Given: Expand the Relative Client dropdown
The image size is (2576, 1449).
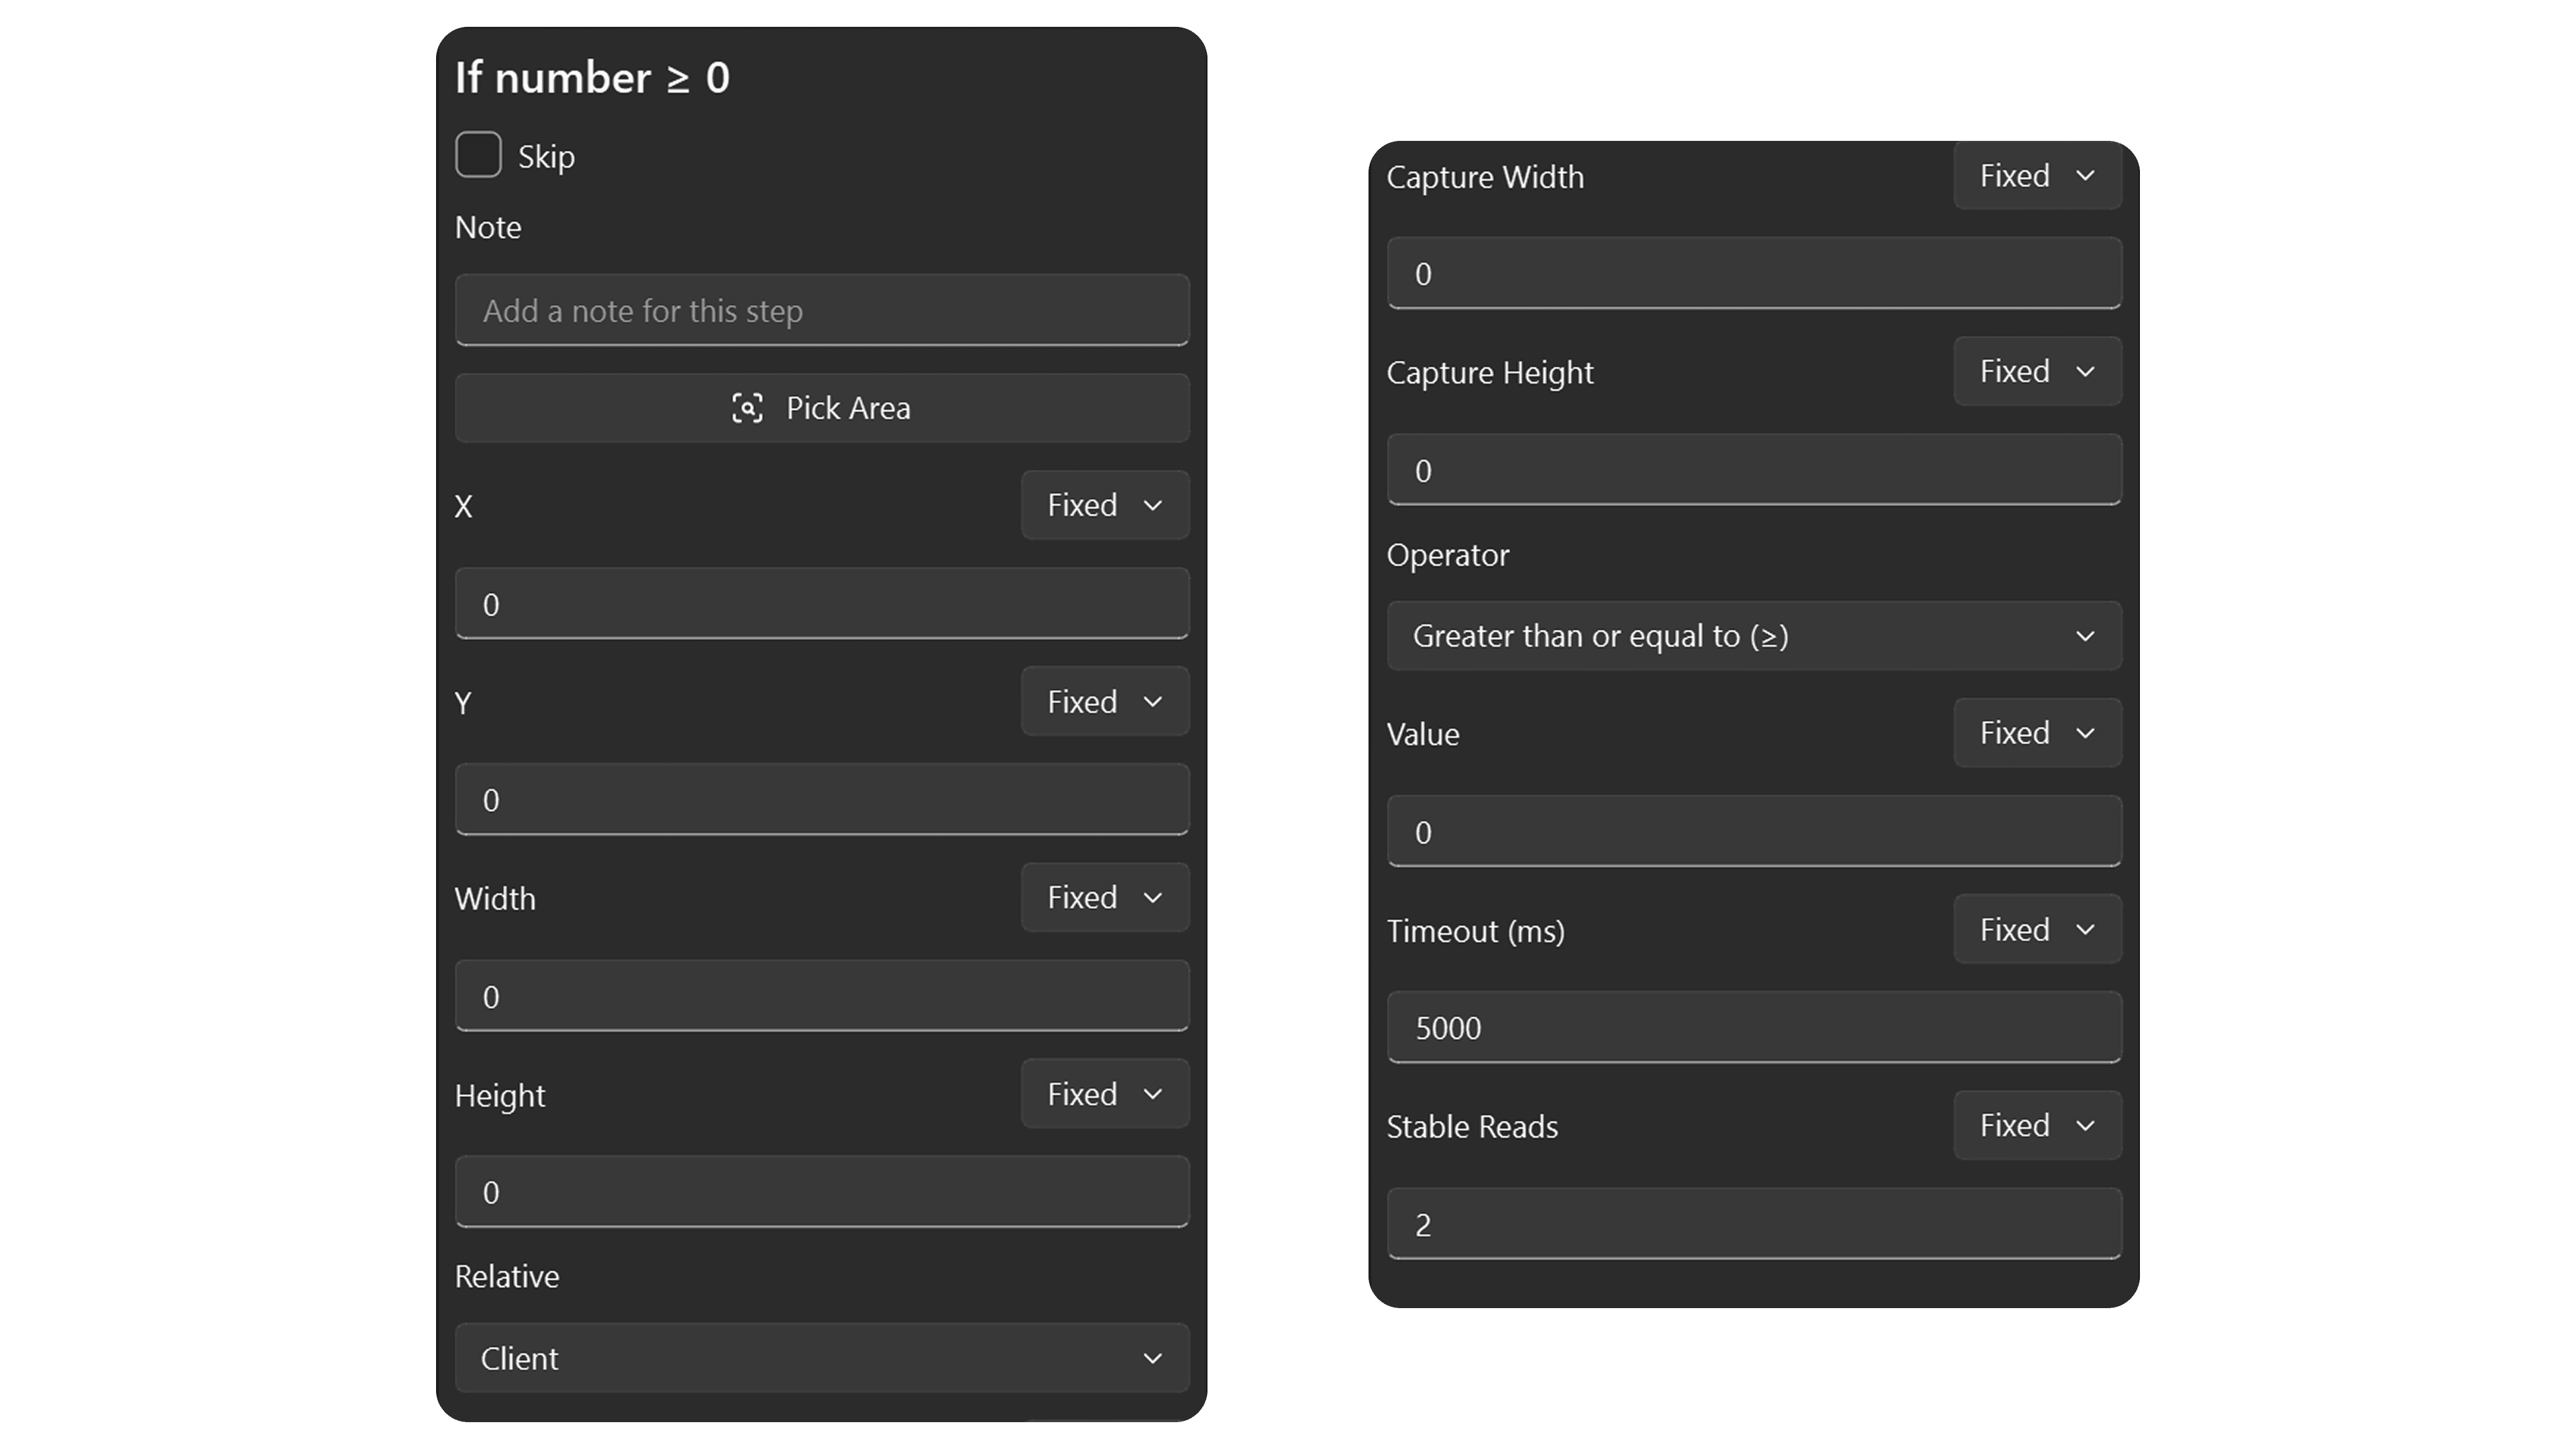Looking at the screenshot, I should tap(822, 1358).
